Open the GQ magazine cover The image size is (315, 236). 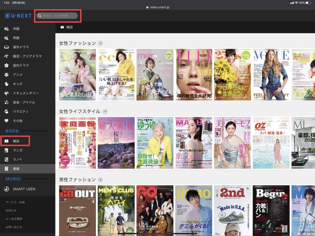click(155, 210)
